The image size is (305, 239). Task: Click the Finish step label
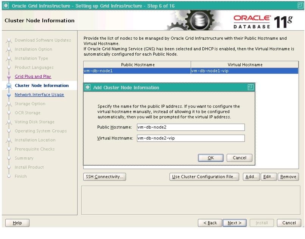(x=21, y=176)
